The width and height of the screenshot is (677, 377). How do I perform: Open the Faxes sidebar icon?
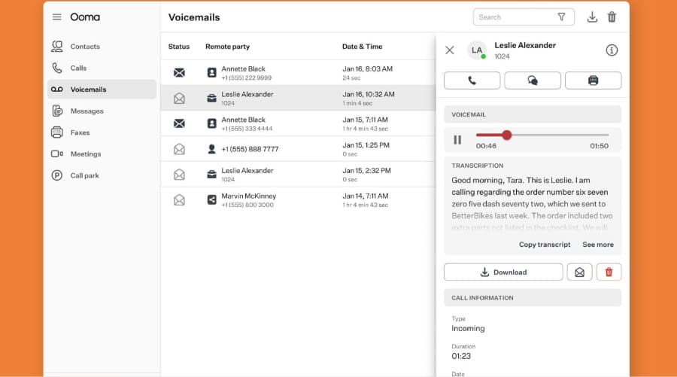point(57,132)
